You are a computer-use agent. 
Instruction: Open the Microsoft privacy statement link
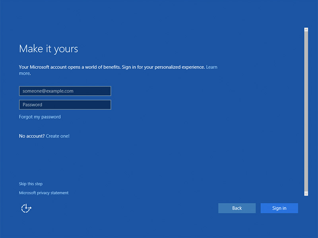(44, 193)
